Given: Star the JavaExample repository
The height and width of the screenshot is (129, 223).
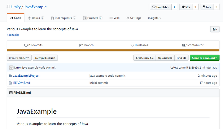Looking at the screenshot, I should (186, 7).
